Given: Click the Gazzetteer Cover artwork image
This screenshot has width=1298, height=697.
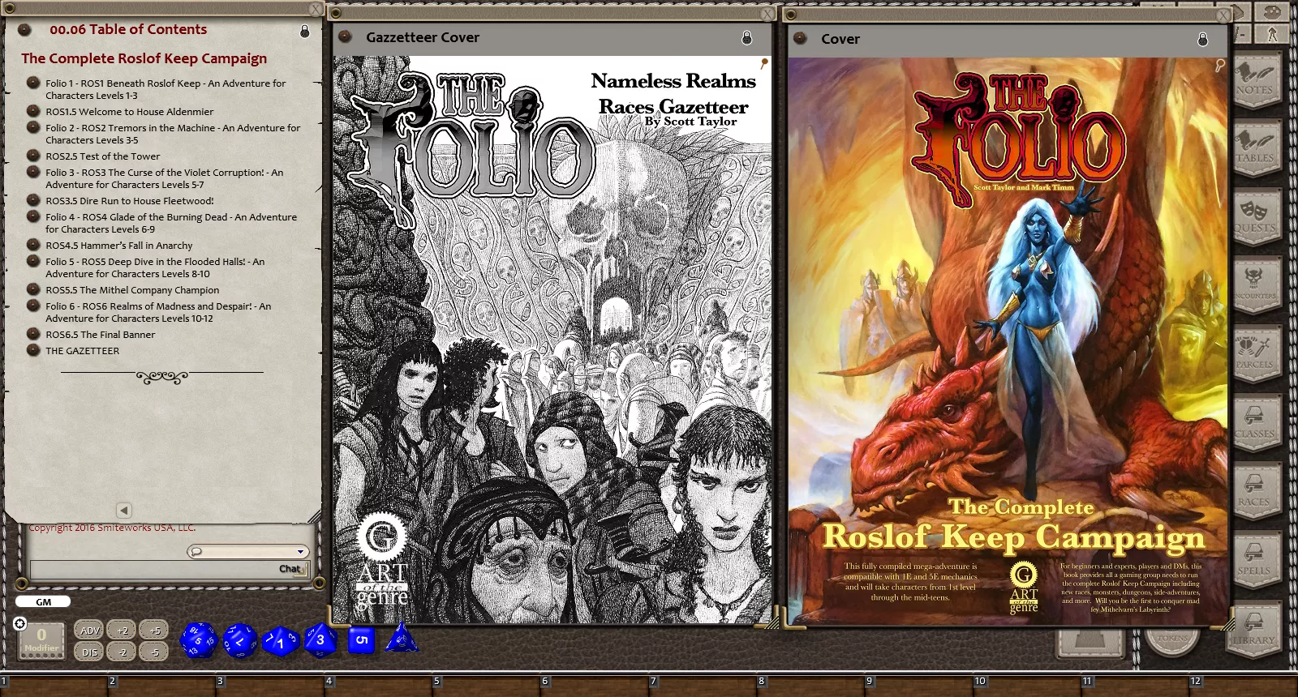Looking at the screenshot, I should tap(552, 340).
